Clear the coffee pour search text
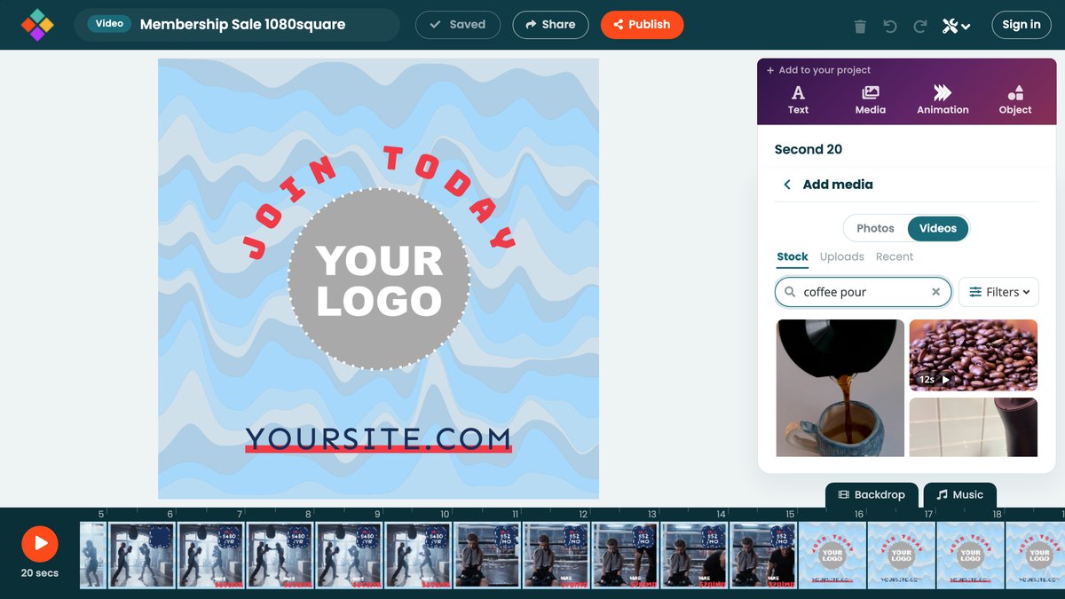Viewport: 1065px width, 599px height. tap(935, 292)
